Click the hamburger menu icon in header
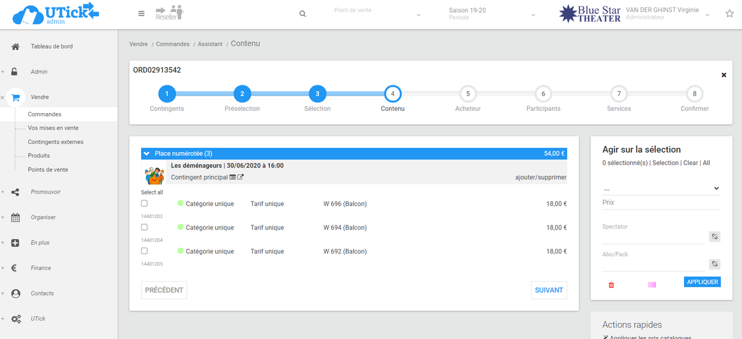The height and width of the screenshot is (339, 742). 141,13
